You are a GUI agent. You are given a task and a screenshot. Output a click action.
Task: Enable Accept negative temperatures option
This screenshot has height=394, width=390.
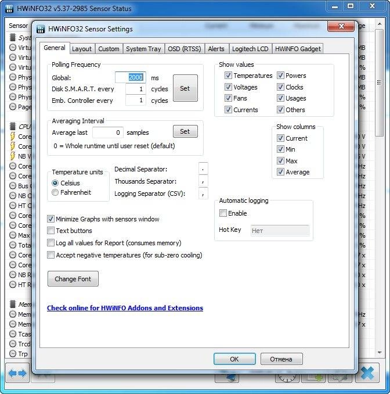[50, 255]
